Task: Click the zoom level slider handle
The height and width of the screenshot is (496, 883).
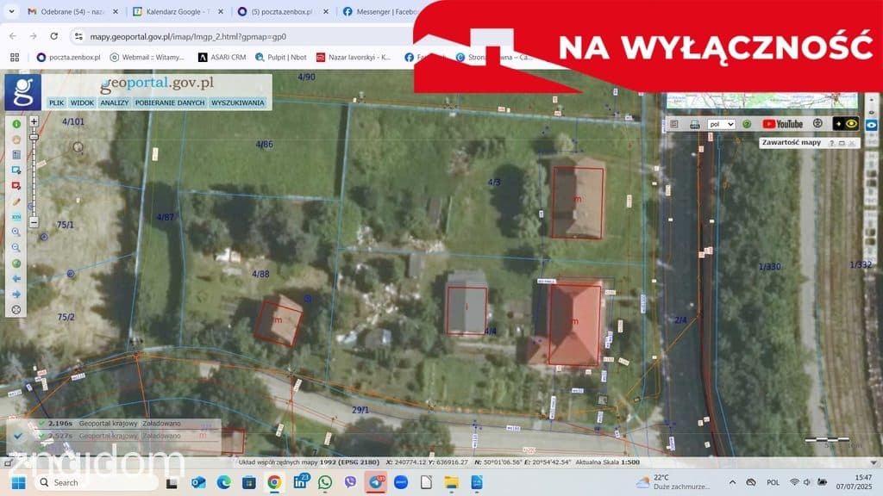Action: [x=34, y=137]
